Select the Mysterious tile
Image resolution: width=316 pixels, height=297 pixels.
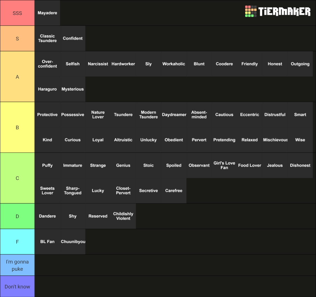pyautogui.click(x=73, y=89)
